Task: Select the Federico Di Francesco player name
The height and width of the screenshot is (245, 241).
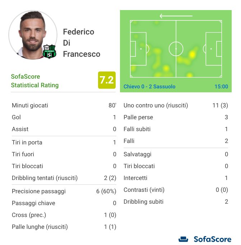Action: pyautogui.click(x=82, y=43)
